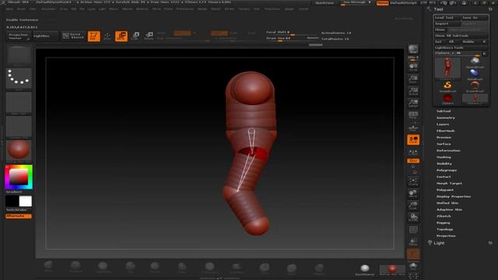The height and width of the screenshot is (280, 498).
Task: Open the Stroke menu
Action: [x=230, y=9]
